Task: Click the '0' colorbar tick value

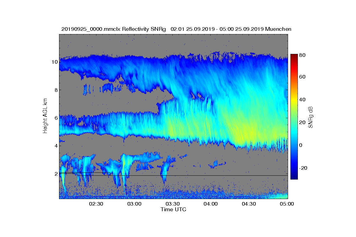Action: click(x=301, y=145)
